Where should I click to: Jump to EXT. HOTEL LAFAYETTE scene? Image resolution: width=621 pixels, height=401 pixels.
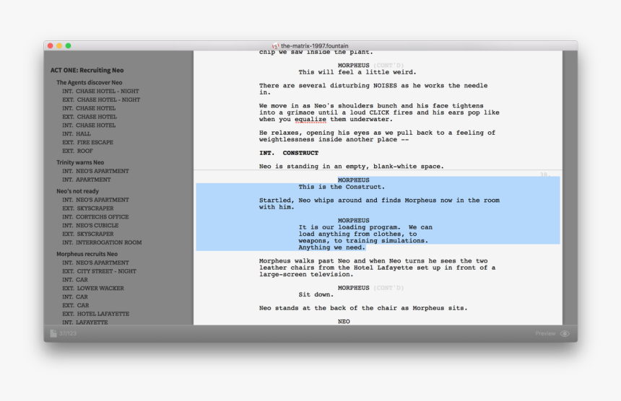pos(95,314)
